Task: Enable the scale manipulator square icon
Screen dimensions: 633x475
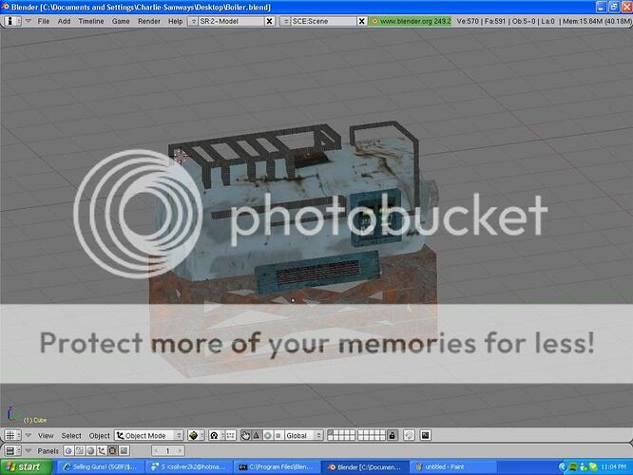Action: [x=278, y=435]
